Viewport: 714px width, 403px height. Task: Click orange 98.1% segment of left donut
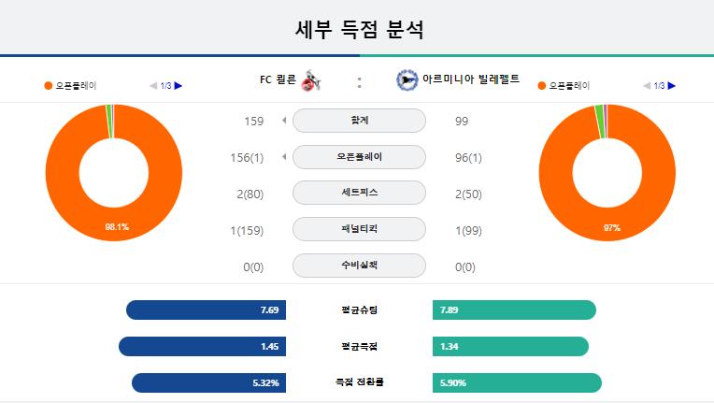[117, 224]
